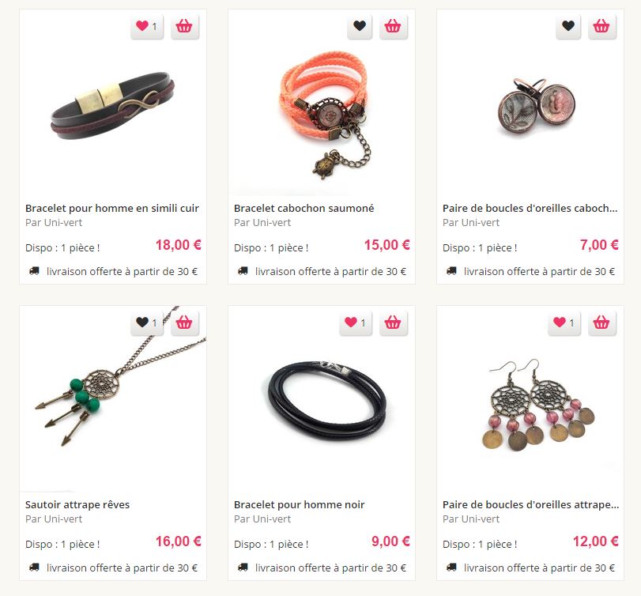Add Bracelet pour homme noir to basket
The width and height of the screenshot is (641, 596).
[x=394, y=323]
